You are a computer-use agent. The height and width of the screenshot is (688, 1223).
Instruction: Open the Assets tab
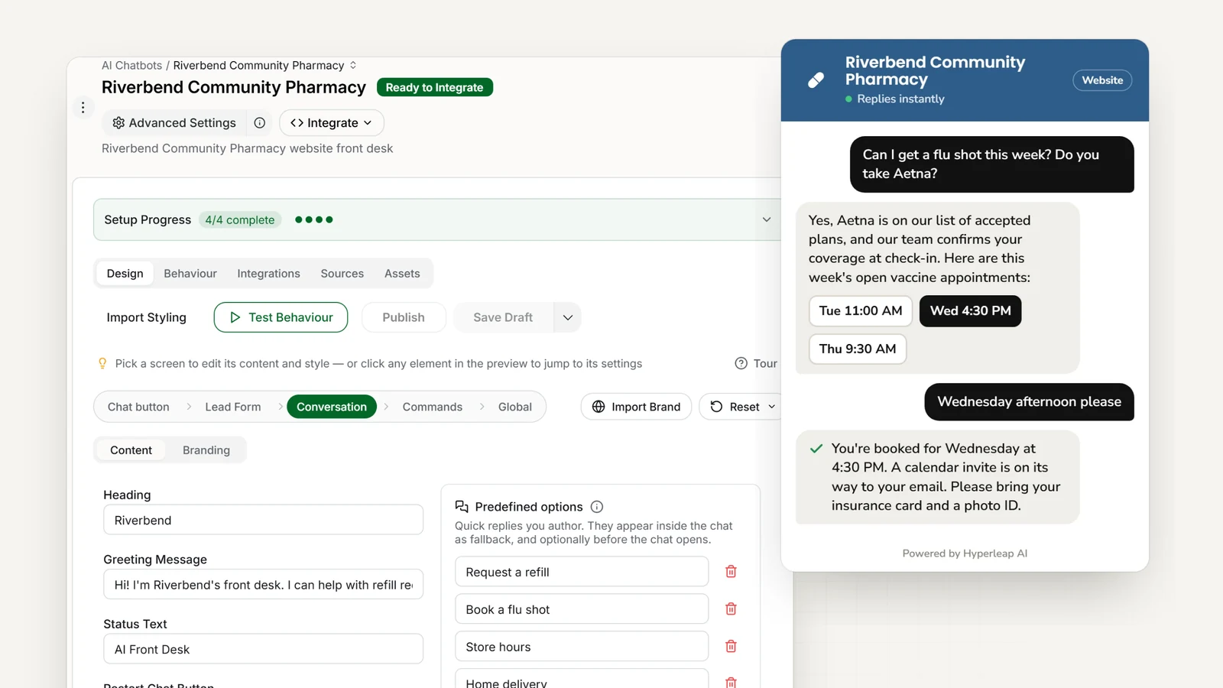coord(402,274)
